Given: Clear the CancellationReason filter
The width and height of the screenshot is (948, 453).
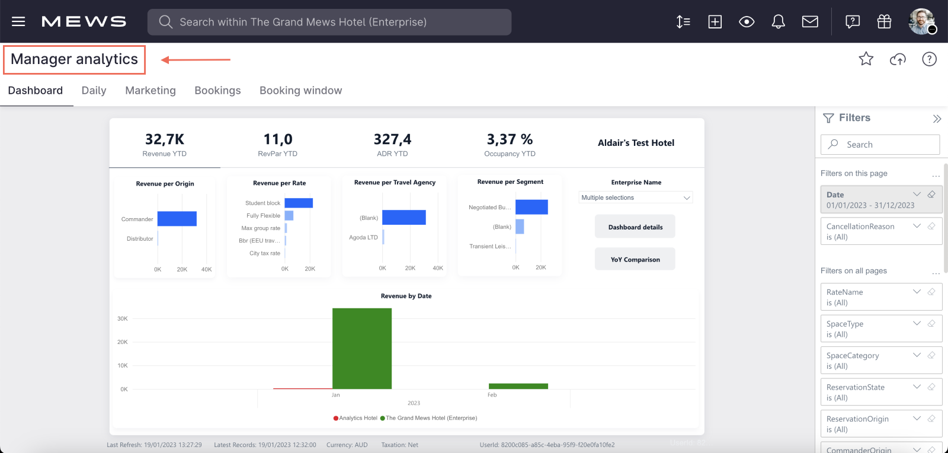Looking at the screenshot, I should pos(931,226).
